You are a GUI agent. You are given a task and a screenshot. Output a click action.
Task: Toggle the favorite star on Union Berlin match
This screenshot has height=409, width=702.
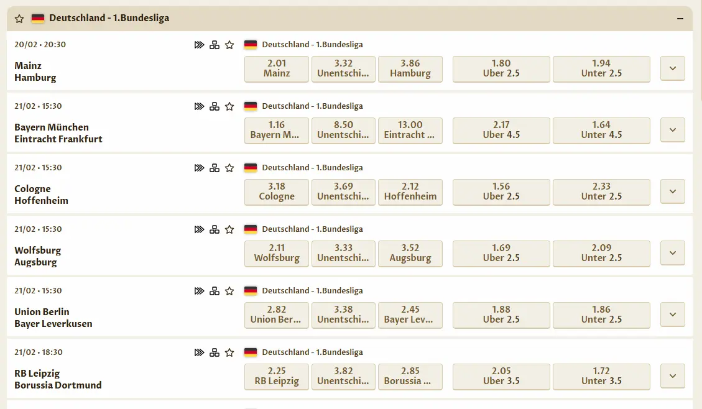coord(229,290)
